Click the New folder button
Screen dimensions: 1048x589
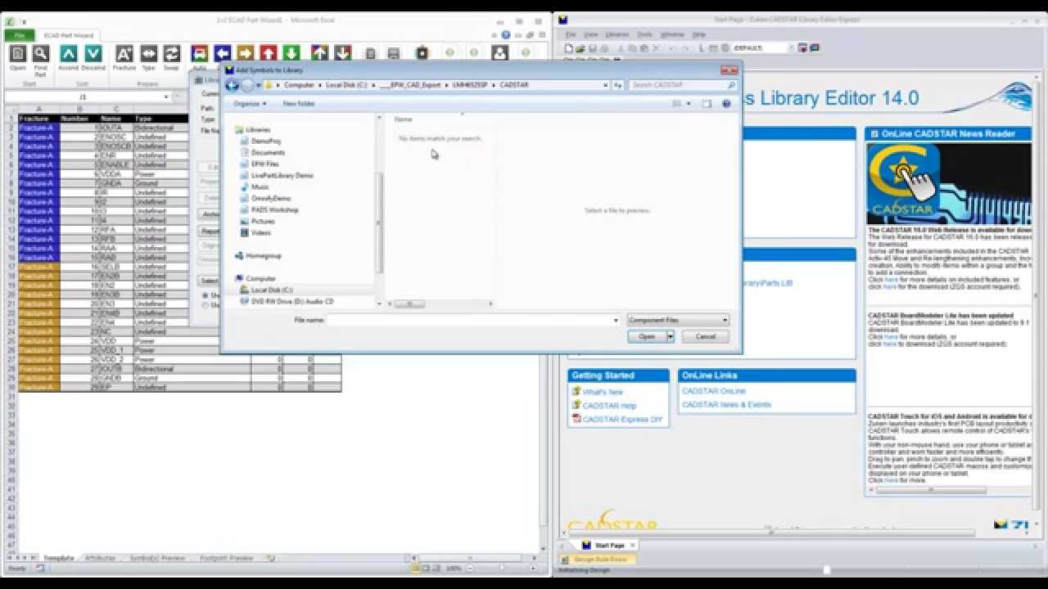[299, 104]
